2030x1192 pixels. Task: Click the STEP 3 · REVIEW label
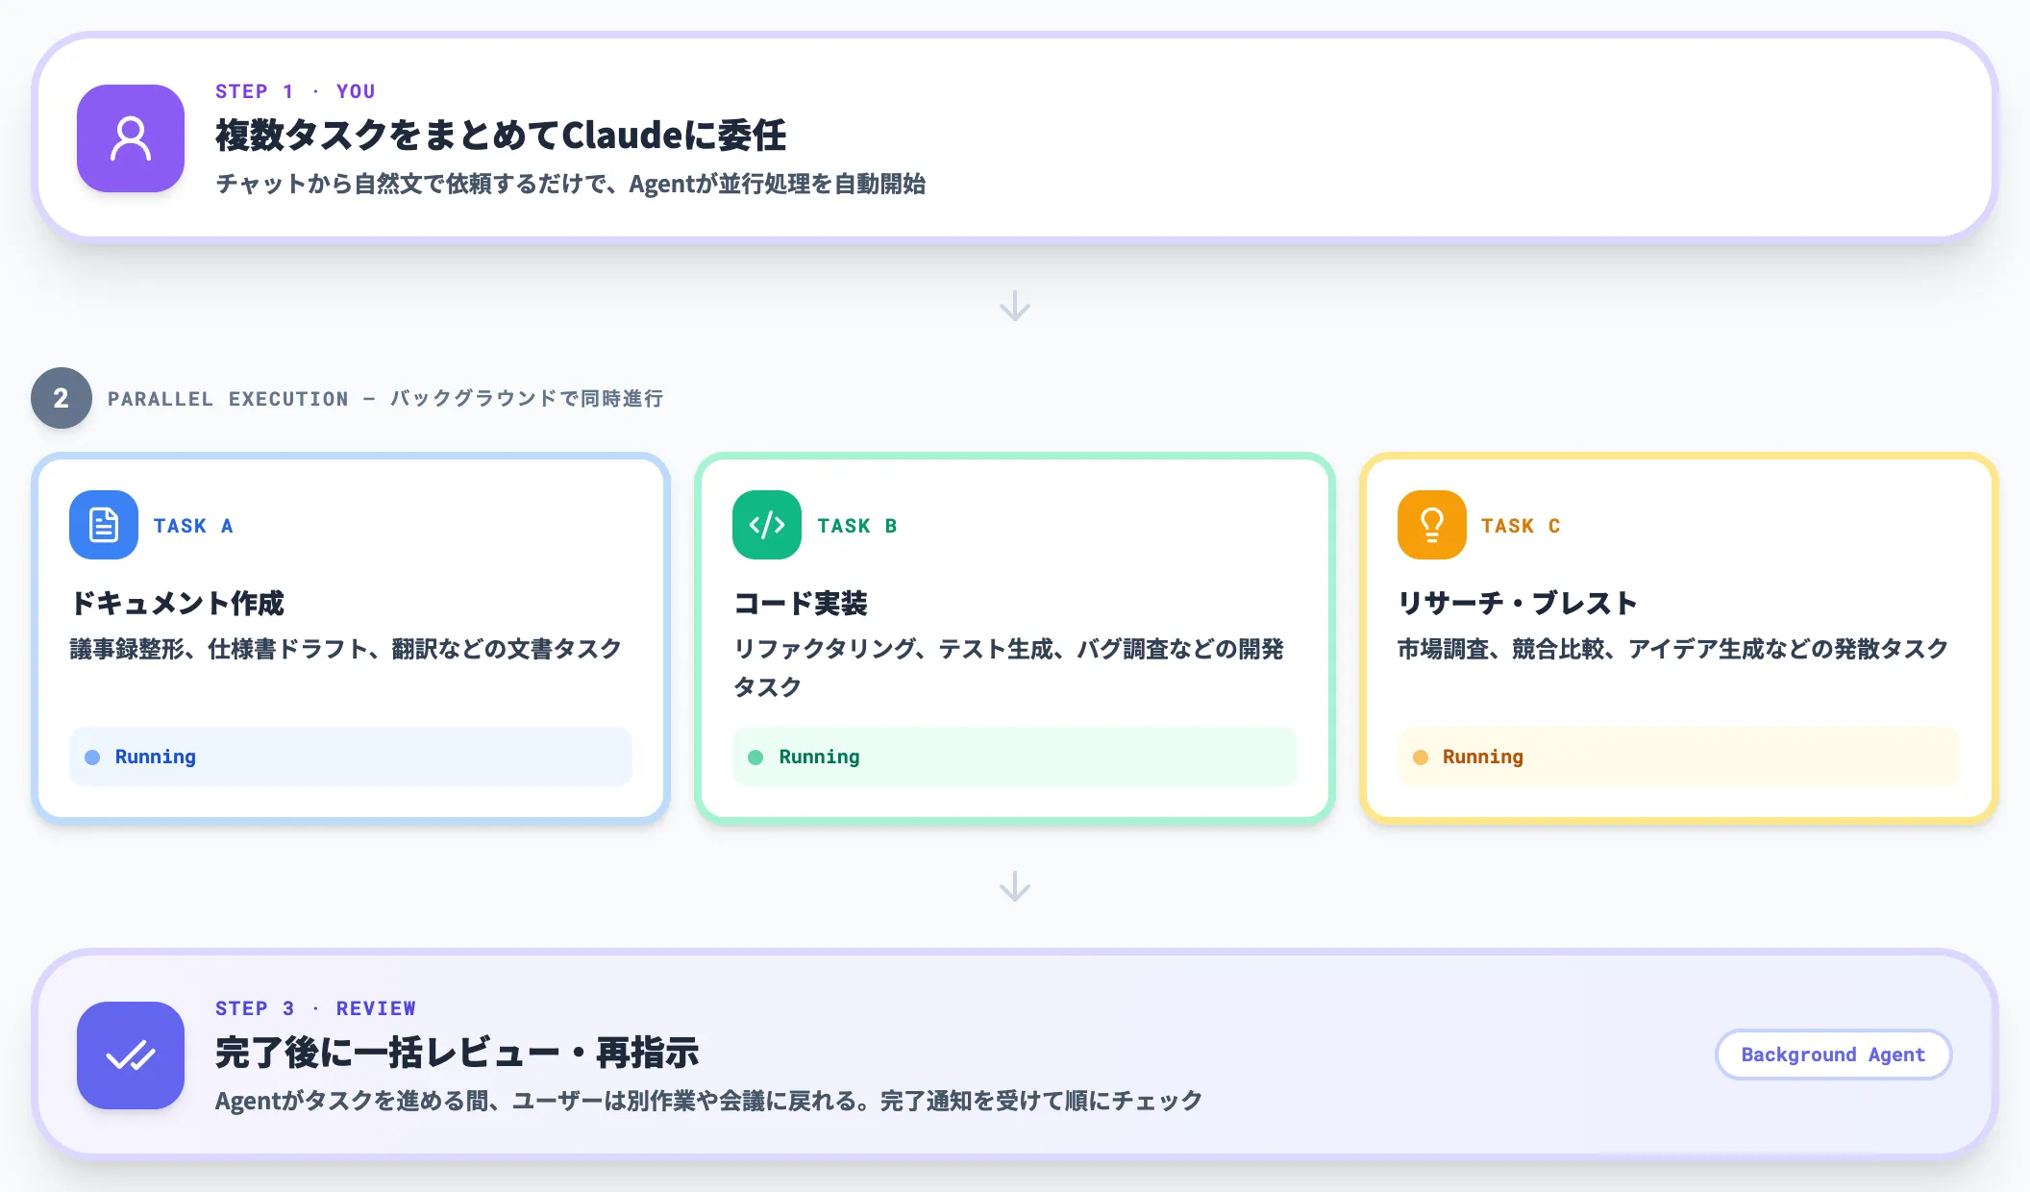pyautogui.click(x=315, y=1008)
